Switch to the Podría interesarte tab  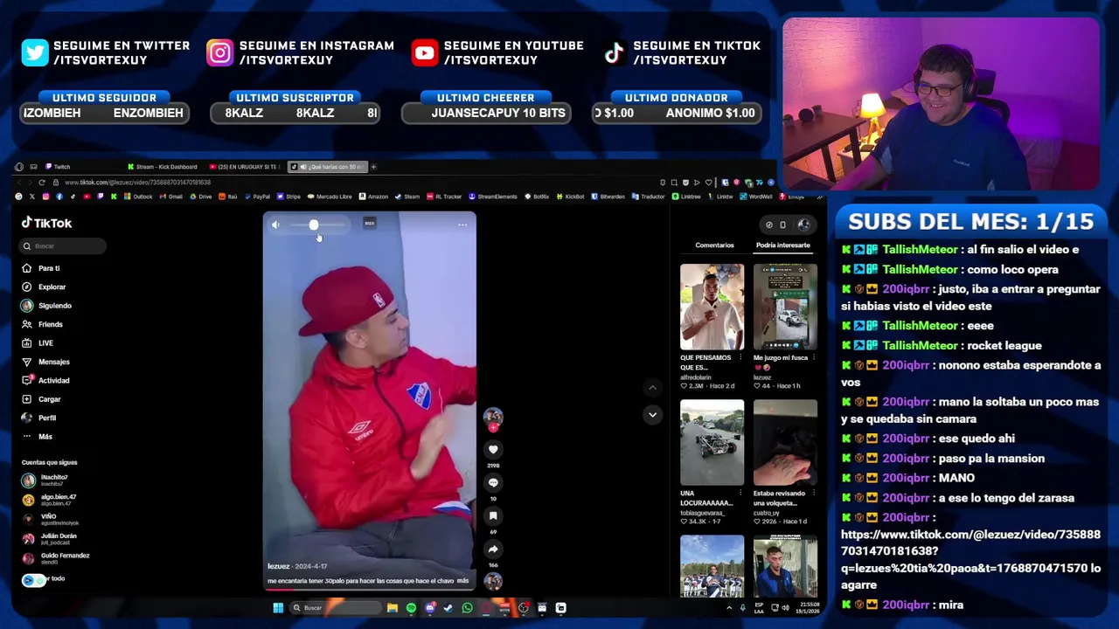point(783,245)
